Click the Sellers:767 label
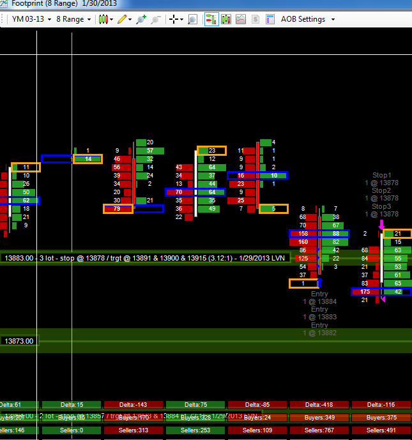Image resolution: width=412 pixels, height=440 pixels. (x=319, y=430)
